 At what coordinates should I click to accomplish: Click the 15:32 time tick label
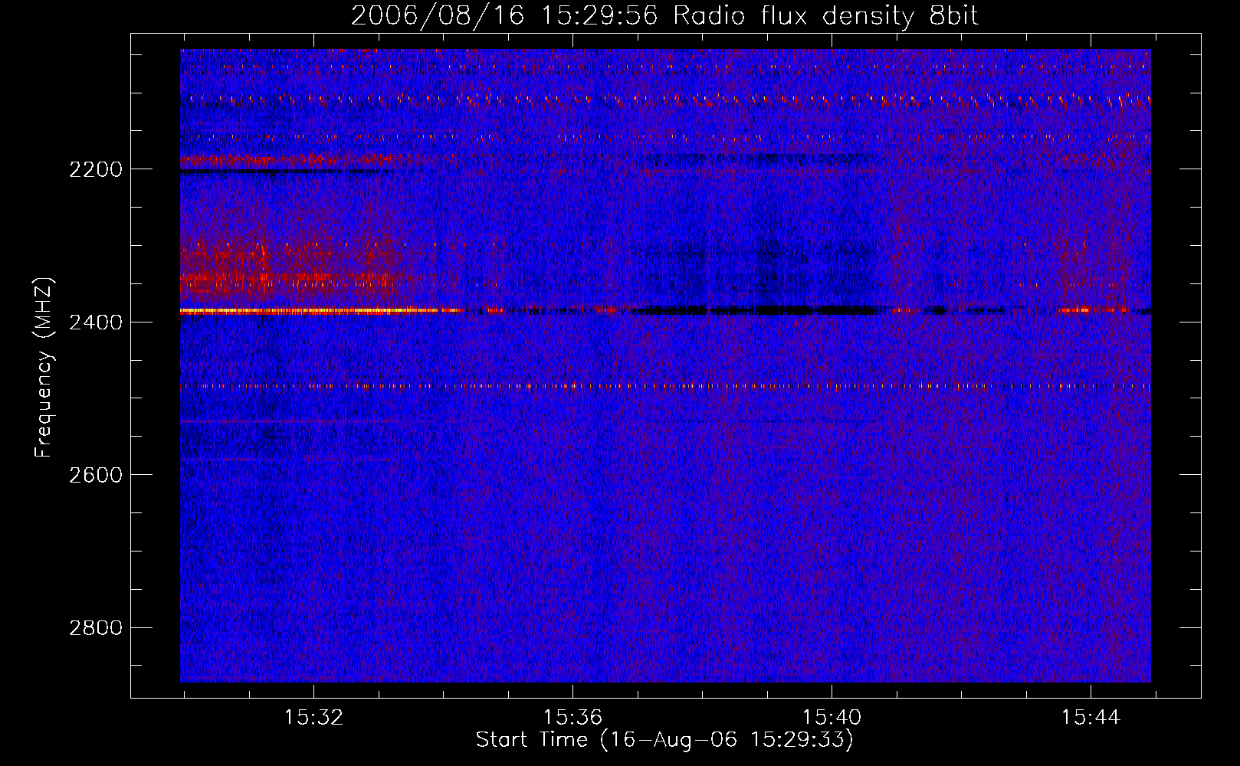pos(313,718)
